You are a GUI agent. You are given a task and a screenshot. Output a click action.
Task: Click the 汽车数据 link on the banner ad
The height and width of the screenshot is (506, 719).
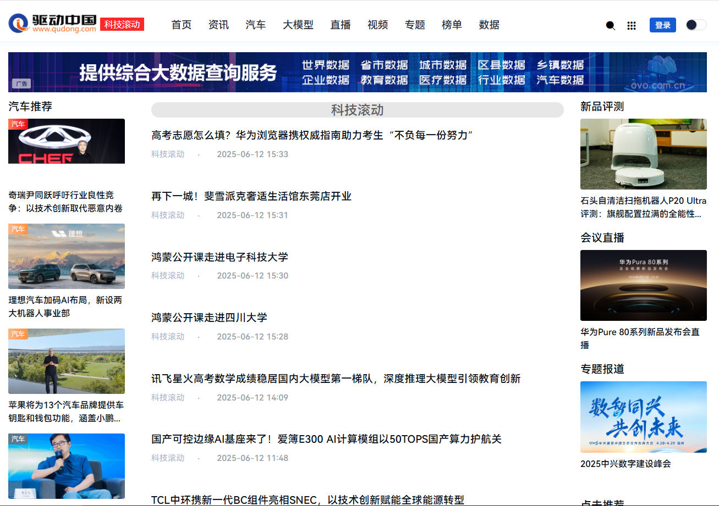[x=559, y=80]
